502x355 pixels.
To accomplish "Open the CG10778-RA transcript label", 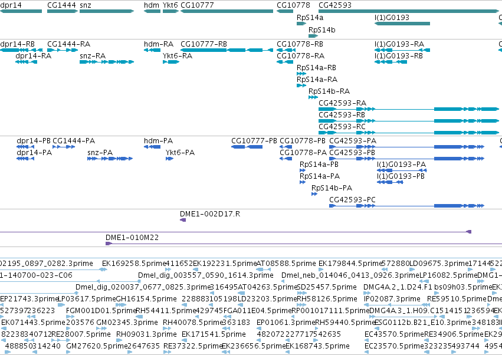I will pos(301,56).
